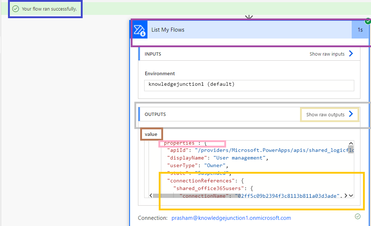
Task: Click the "Environment" label
Action: pyautogui.click(x=160, y=74)
